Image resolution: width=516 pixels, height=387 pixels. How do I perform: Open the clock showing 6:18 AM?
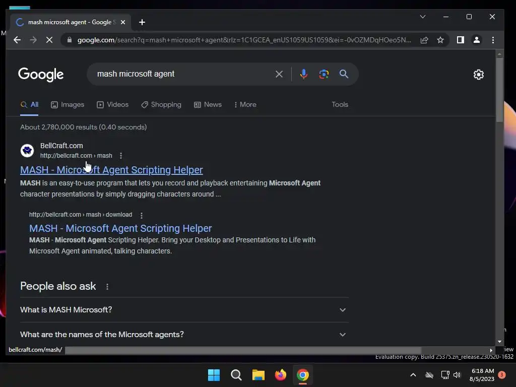(x=482, y=375)
